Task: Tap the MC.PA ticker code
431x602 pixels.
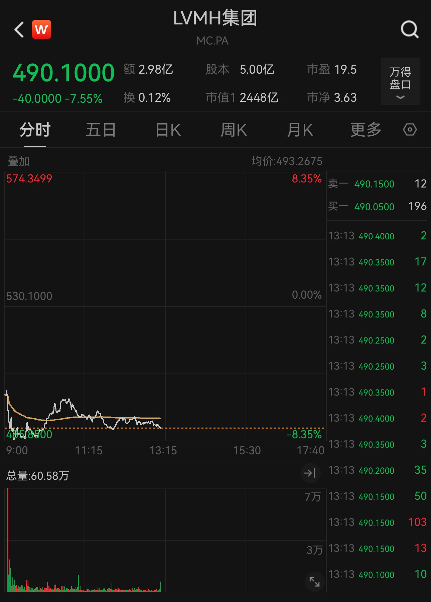Action: pyautogui.click(x=212, y=41)
